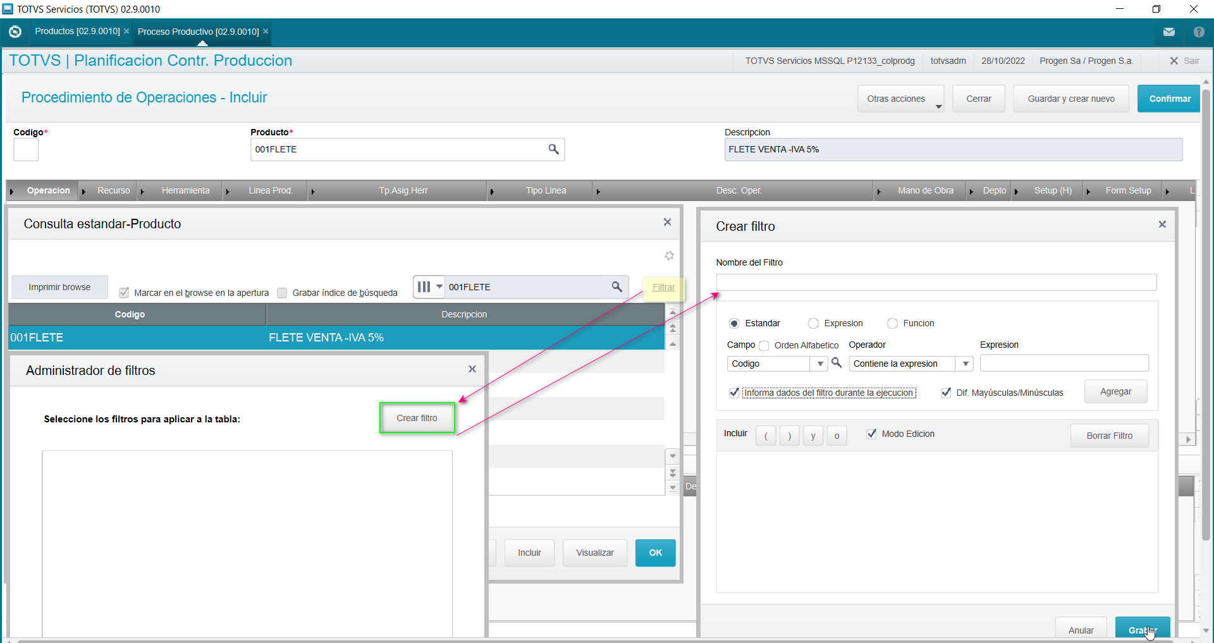Expand the Recurso column header arrow
The image size is (1214, 643).
point(84,192)
